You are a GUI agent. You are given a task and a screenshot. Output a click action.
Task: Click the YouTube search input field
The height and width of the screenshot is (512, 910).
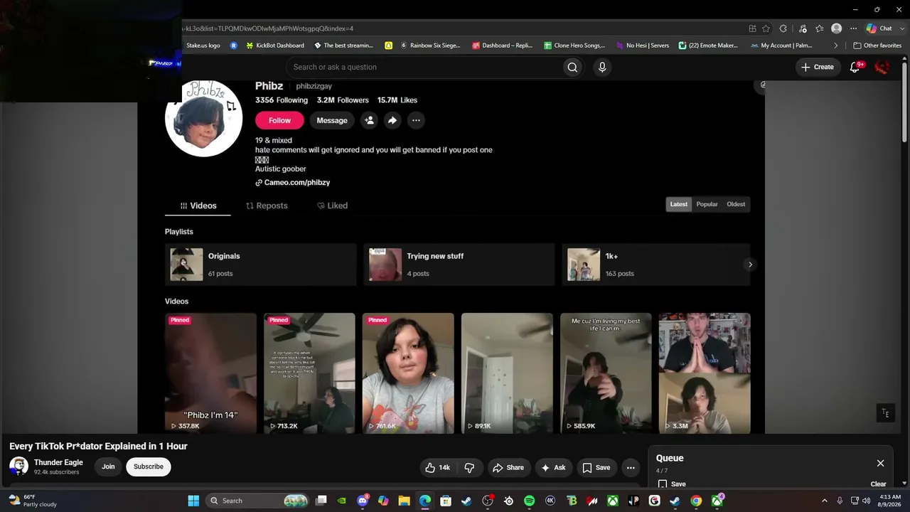coord(424,67)
